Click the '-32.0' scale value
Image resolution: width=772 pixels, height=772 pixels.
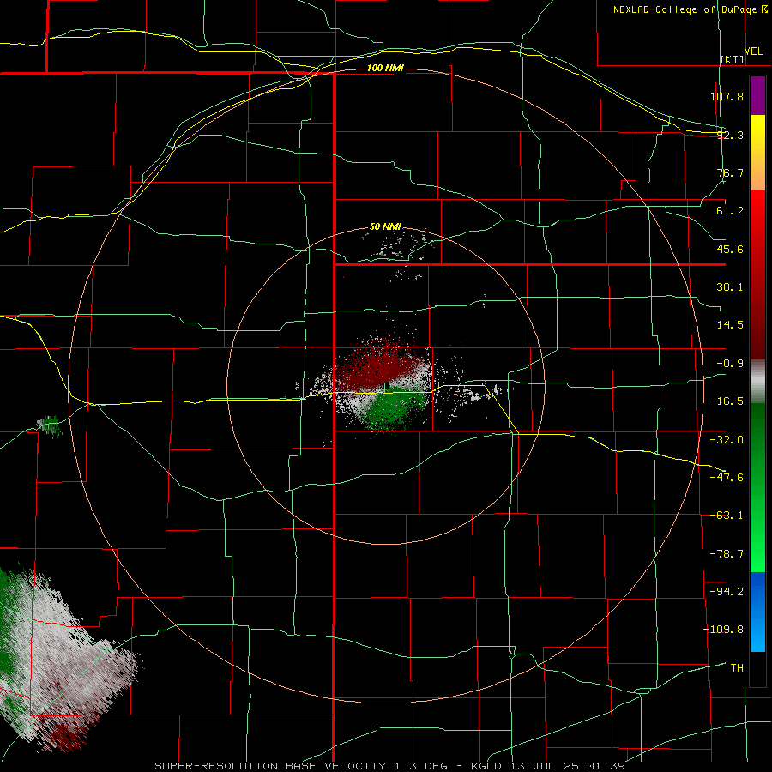pos(727,440)
